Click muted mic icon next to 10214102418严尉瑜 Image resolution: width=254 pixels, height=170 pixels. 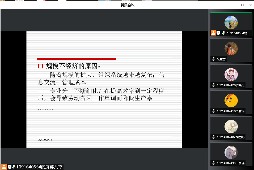click(x=213, y=111)
